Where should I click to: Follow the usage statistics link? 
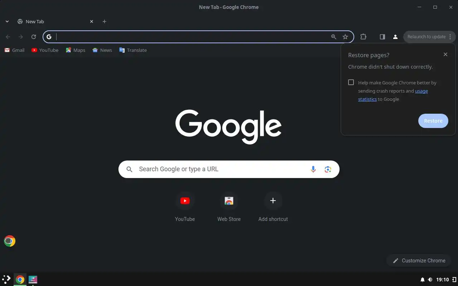pyautogui.click(x=422, y=91)
